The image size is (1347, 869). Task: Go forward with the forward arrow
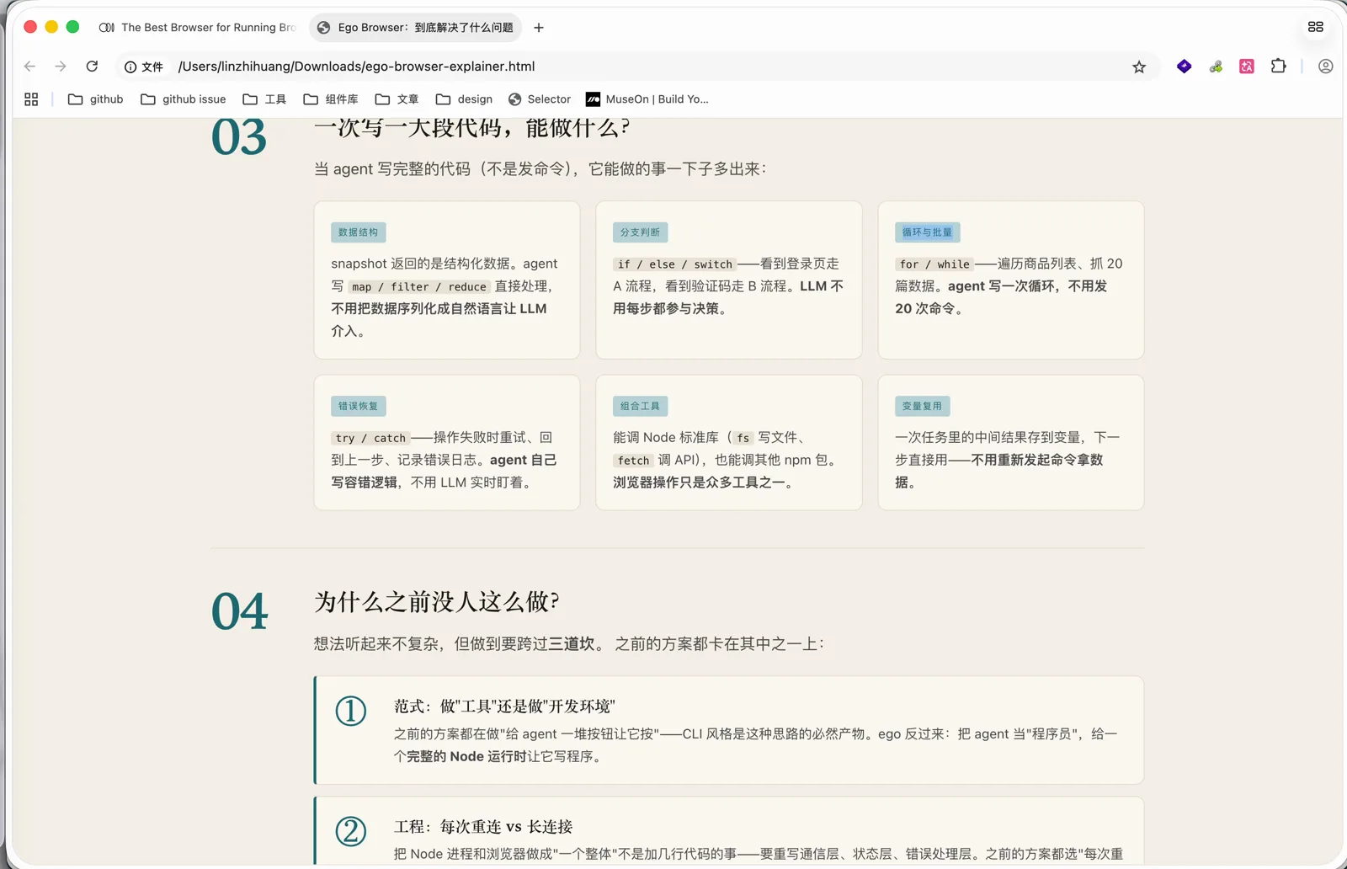pos(61,67)
